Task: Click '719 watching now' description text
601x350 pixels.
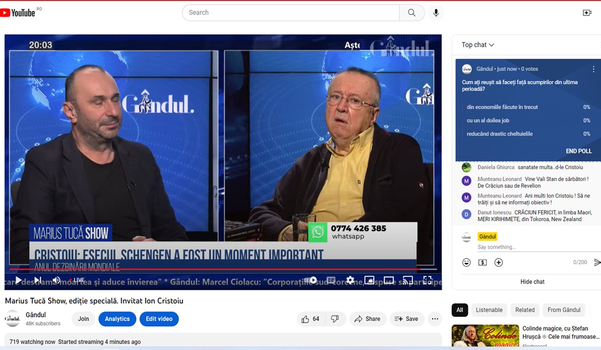Action: coord(33,342)
